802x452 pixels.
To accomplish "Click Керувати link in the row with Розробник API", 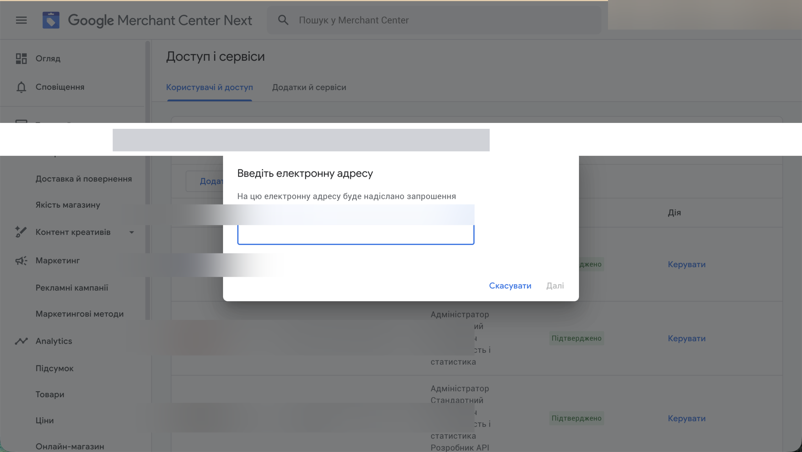I will tap(687, 419).
